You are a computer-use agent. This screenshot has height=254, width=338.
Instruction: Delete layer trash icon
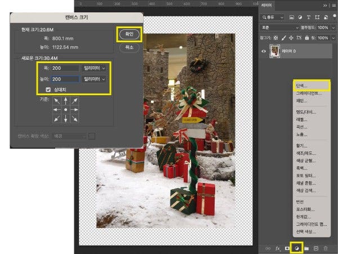[x=326, y=248]
